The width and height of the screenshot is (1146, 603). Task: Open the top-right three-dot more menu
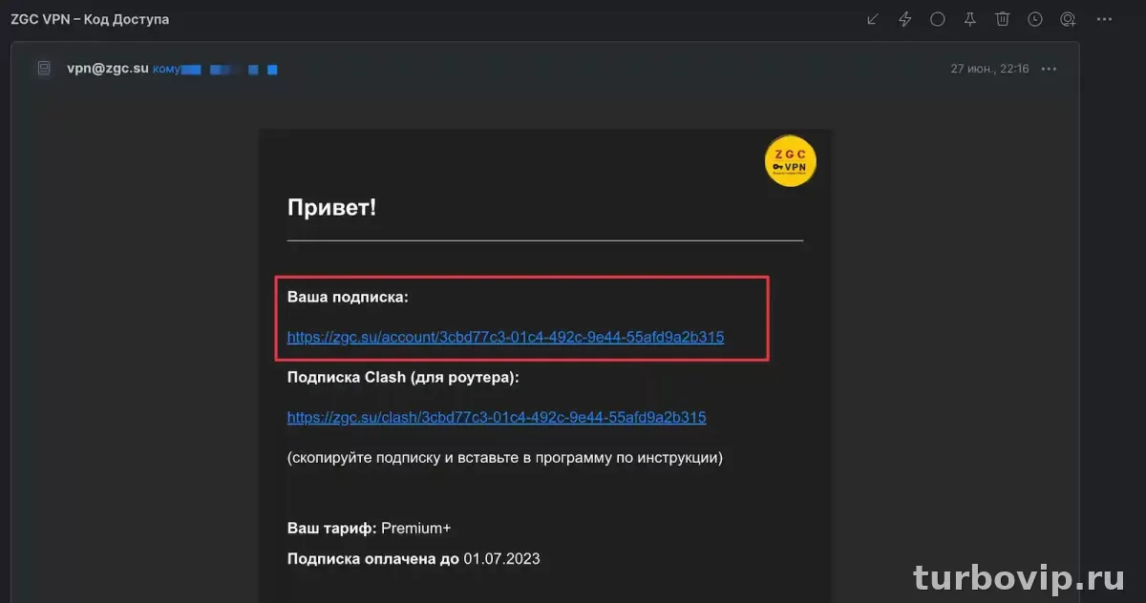[1106, 18]
